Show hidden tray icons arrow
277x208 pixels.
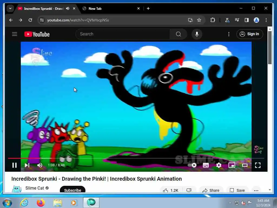230,203
